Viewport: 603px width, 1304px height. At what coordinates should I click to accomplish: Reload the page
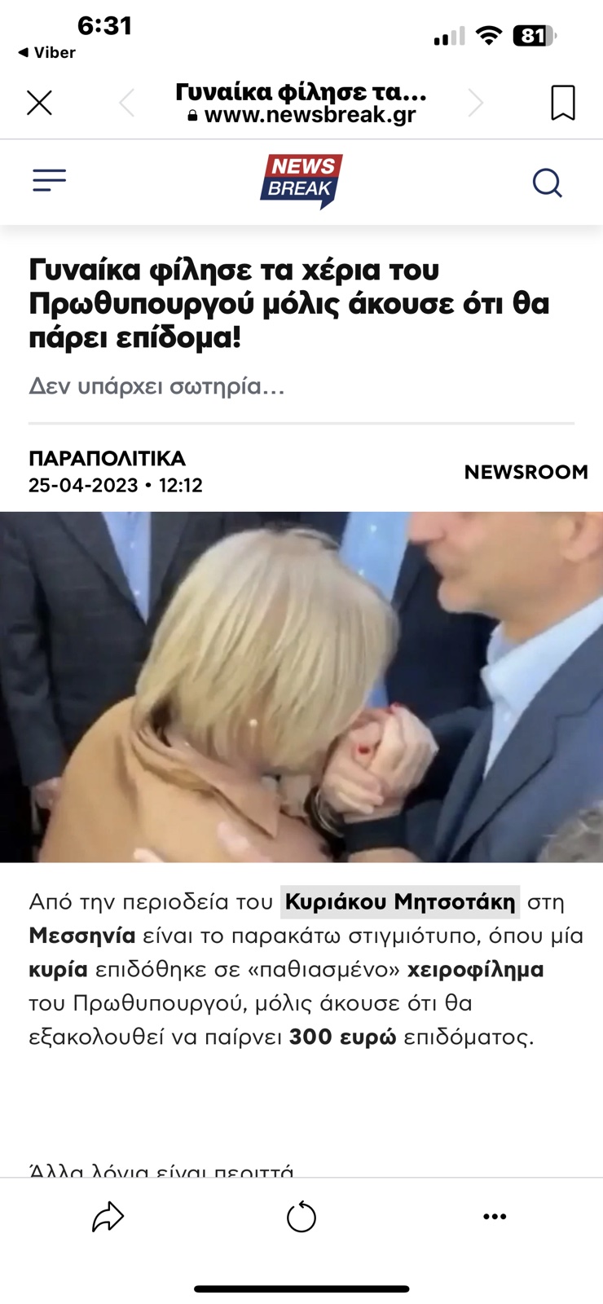click(x=301, y=1217)
